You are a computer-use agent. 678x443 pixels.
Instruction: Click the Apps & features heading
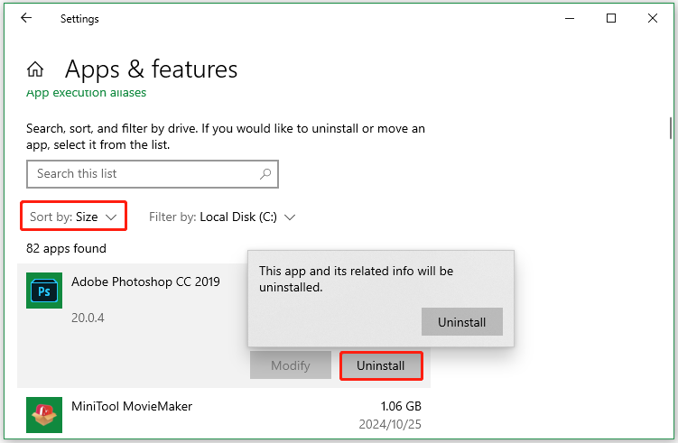152,69
